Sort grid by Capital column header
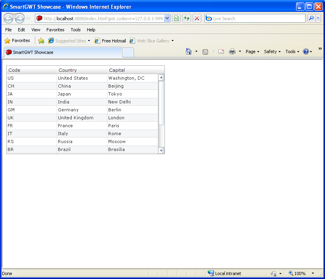Screen dimensions: 325x279 click(x=133, y=70)
